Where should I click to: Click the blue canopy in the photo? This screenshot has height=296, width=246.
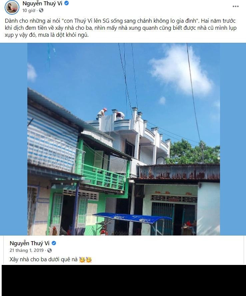point(132,217)
